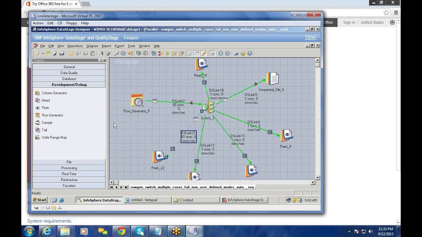This screenshot has height=237, width=422.
Task: Select the Peek_9 stage icon
Action: click(x=286, y=136)
